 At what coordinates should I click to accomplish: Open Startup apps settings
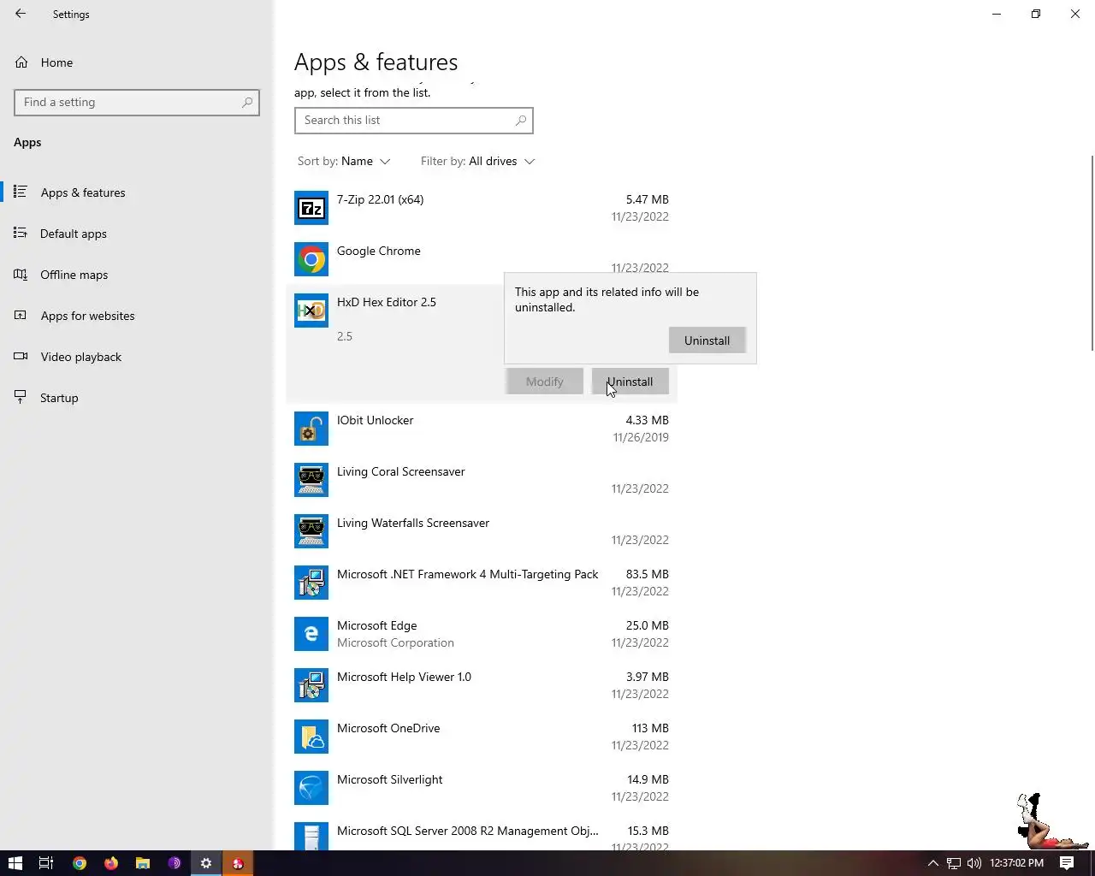pos(59,398)
